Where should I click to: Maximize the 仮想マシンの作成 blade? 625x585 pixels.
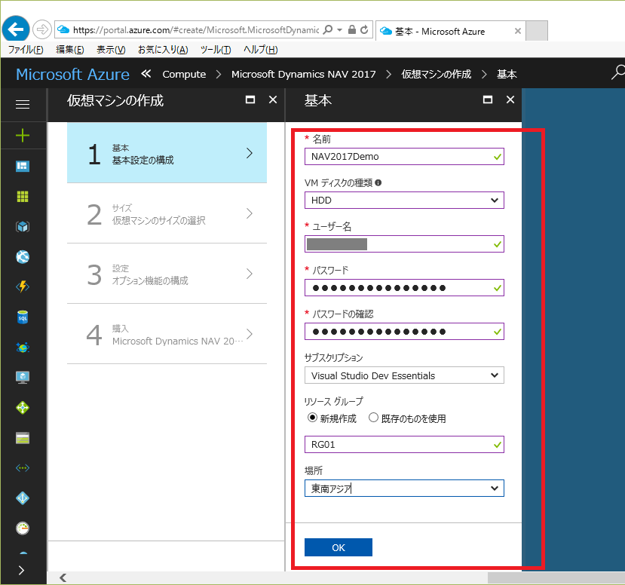tap(250, 100)
